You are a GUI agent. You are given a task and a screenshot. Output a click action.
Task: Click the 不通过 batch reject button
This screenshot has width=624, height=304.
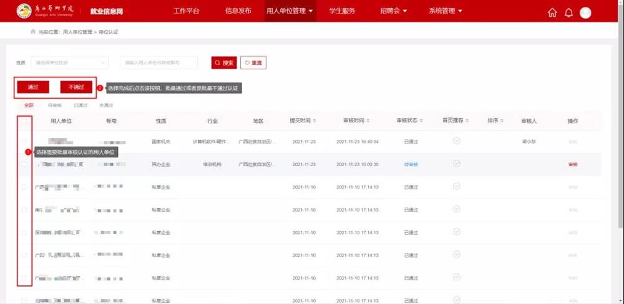coord(76,87)
